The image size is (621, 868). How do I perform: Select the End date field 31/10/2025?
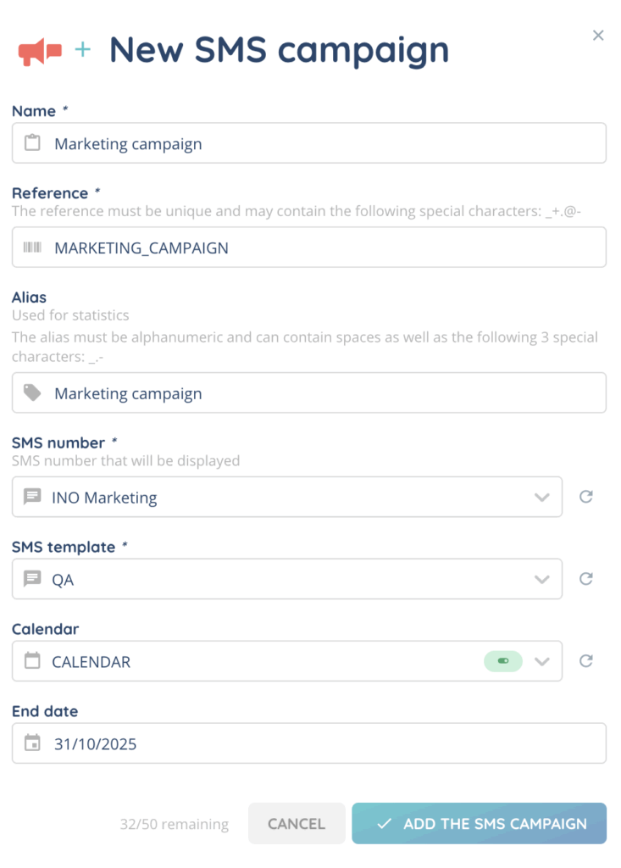tap(322, 743)
